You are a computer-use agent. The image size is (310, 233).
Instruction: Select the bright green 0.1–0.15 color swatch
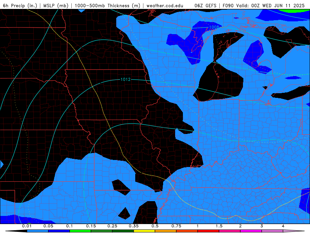coord(80,231)
